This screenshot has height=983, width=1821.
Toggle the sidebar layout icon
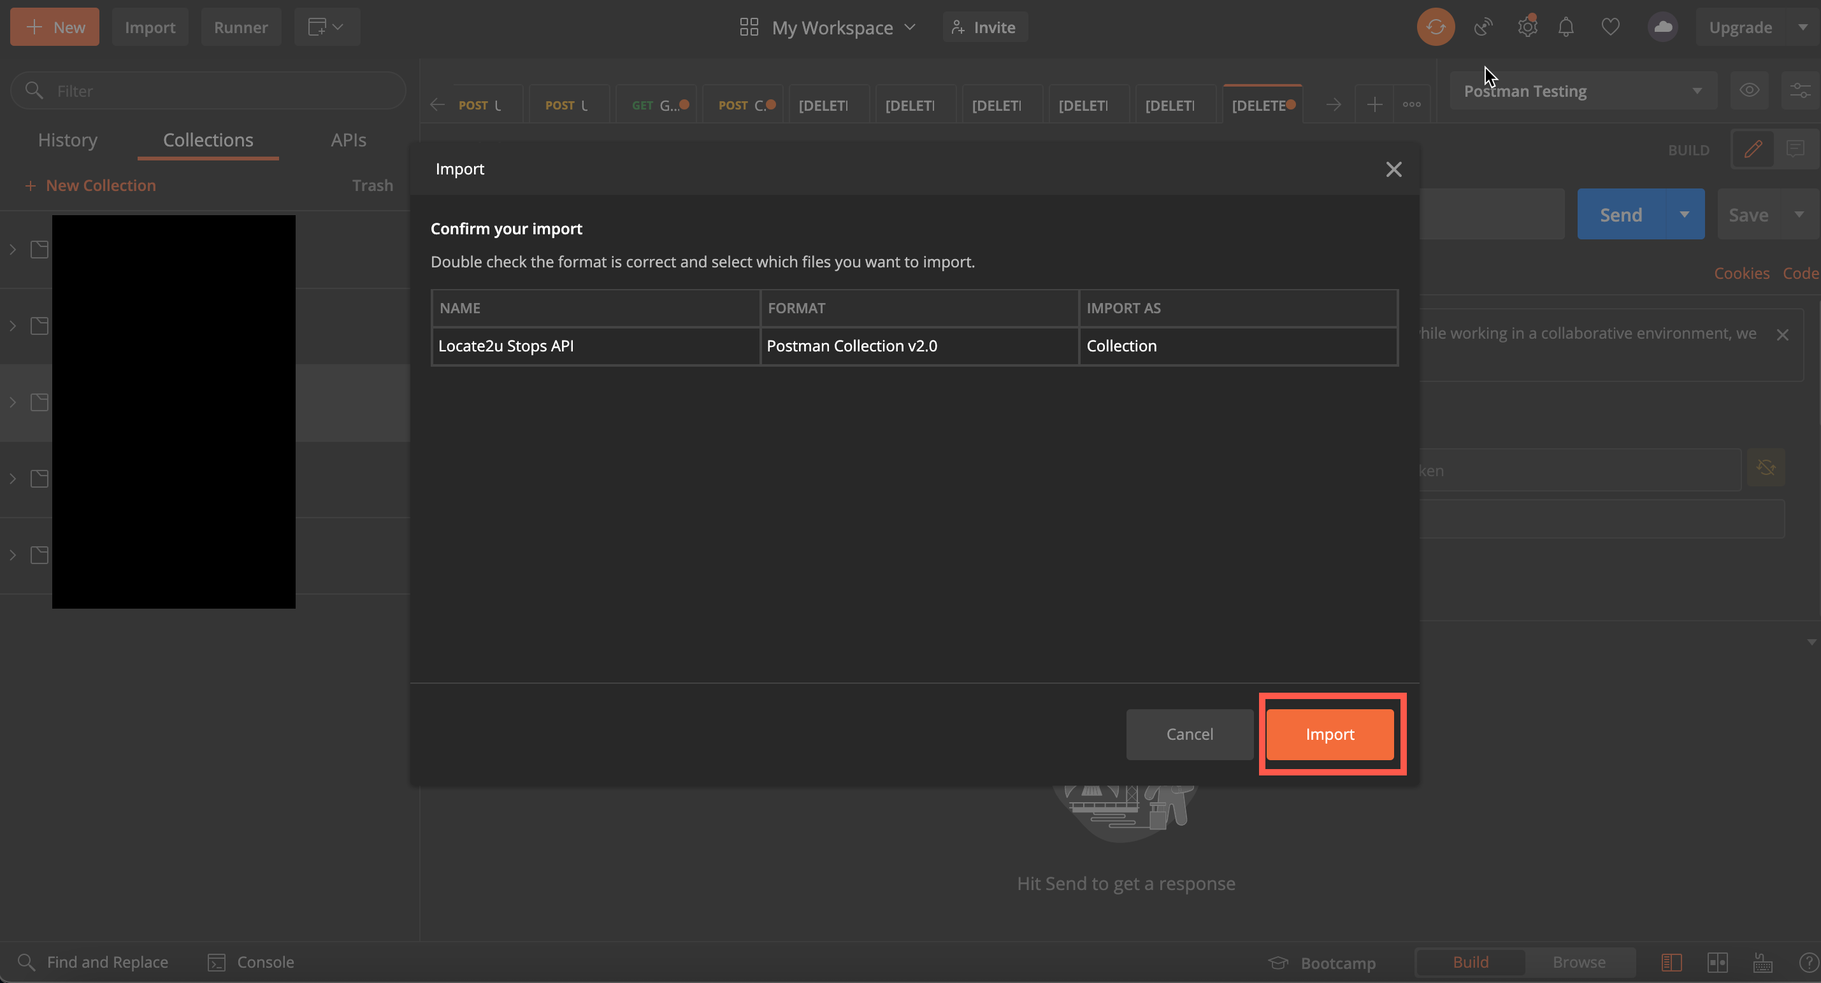tap(1671, 962)
